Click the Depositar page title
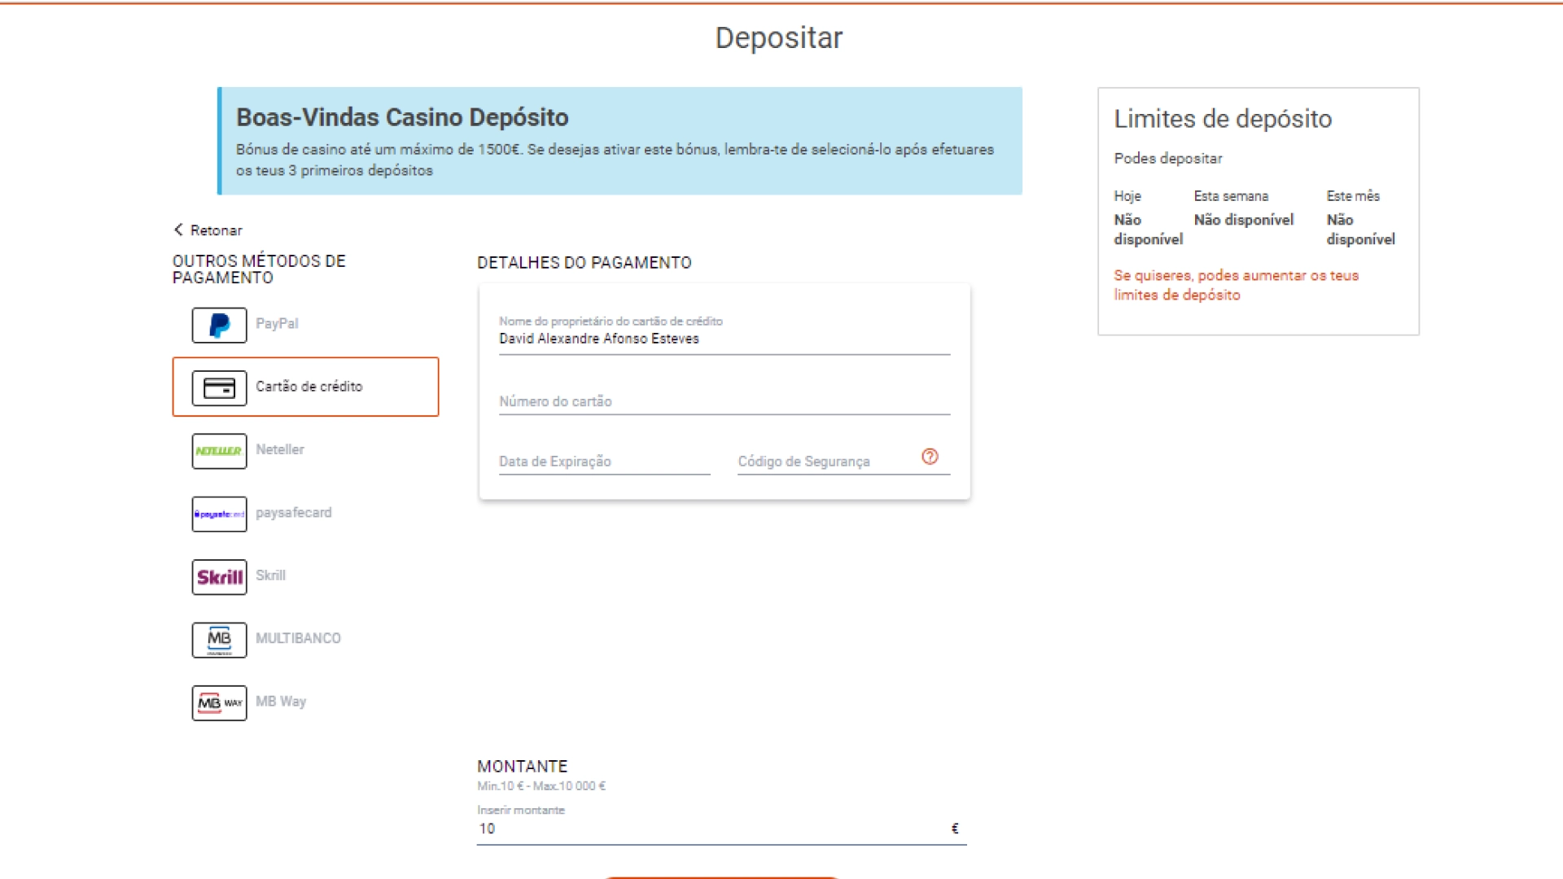1563x879 pixels. point(779,37)
